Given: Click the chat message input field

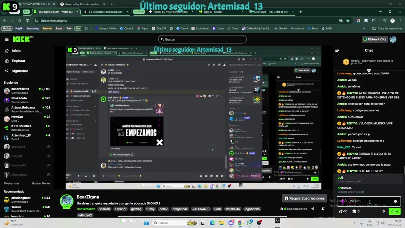Looking at the screenshot, I should click(369, 201).
